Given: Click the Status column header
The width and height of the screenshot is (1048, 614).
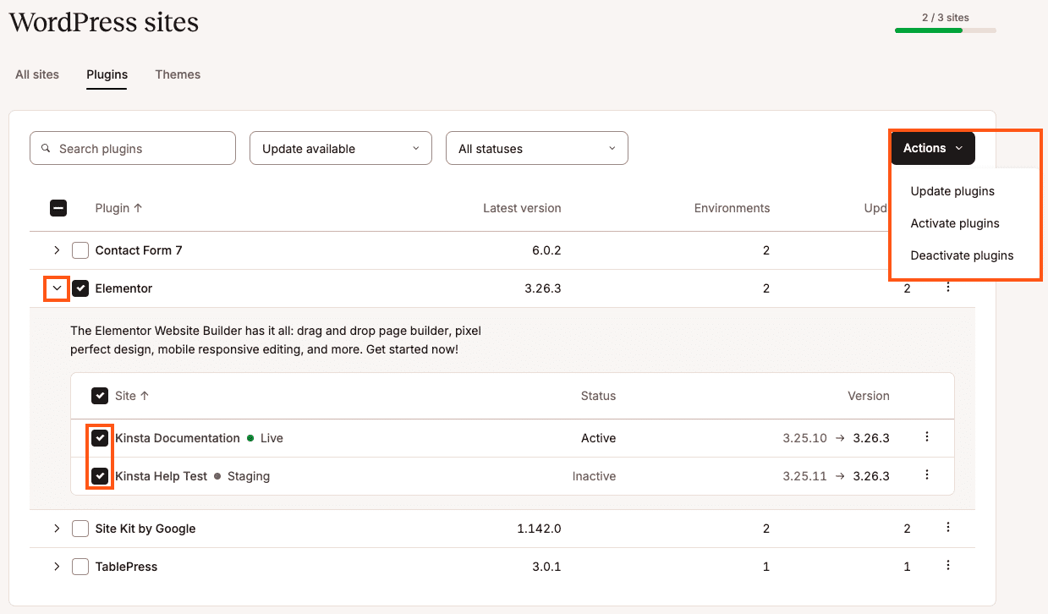Looking at the screenshot, I should (x=598, y=396).
